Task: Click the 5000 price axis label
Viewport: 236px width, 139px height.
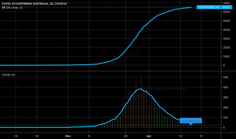Action: (x=227, y=21)
